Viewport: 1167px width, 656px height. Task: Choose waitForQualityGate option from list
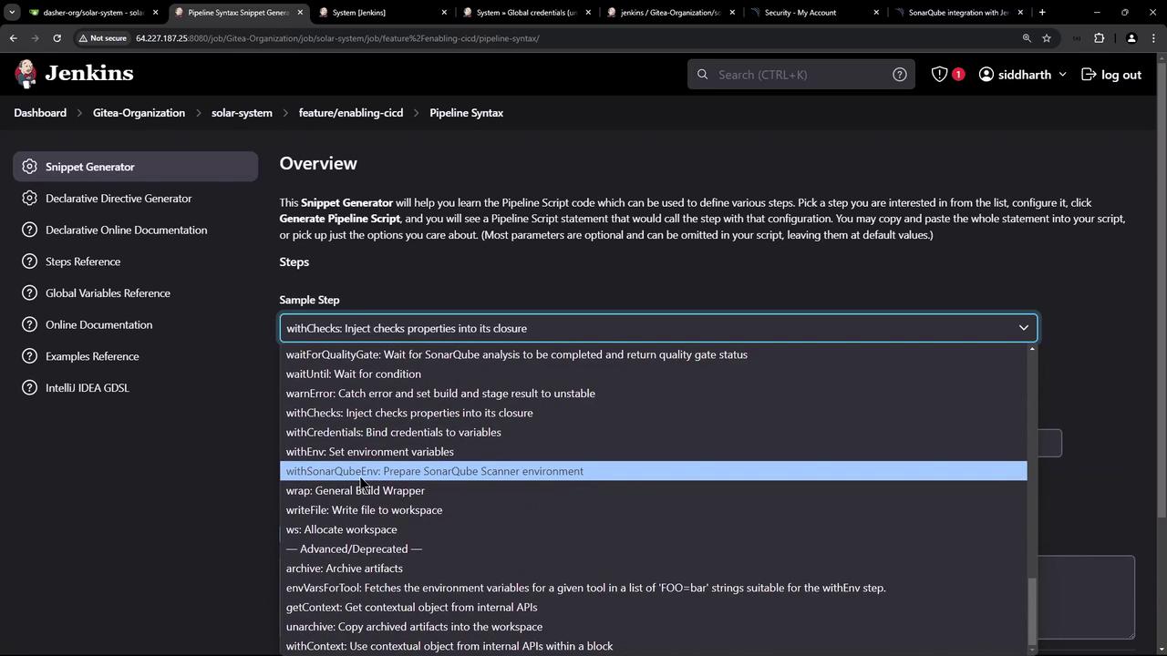coord(516,354)
